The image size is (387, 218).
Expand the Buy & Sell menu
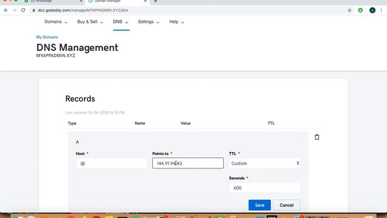pyautogui.click(x=90, y=22)
